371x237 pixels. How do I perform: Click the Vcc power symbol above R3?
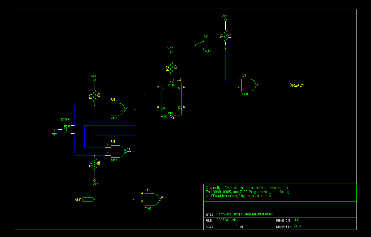tap(94, 77)
